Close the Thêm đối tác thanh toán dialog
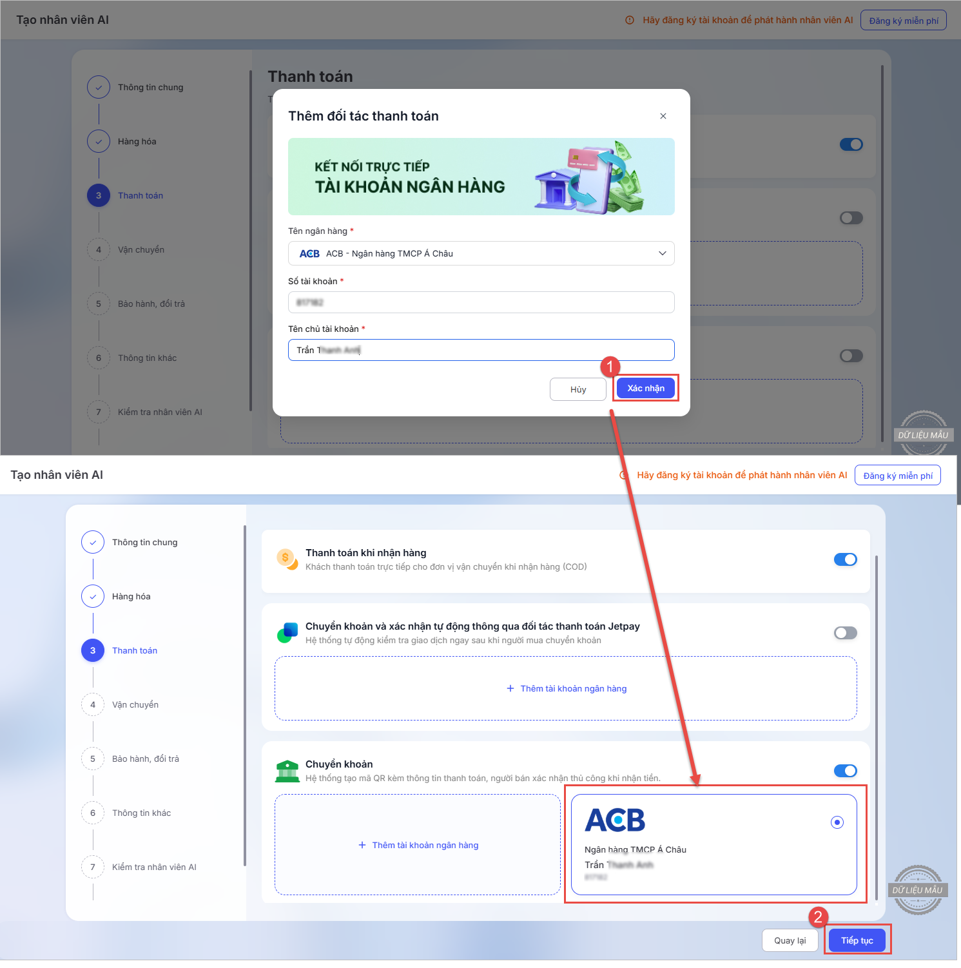 pos(663,116)
